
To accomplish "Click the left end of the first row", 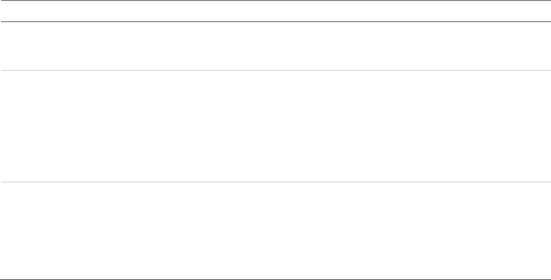I will 7,46.
